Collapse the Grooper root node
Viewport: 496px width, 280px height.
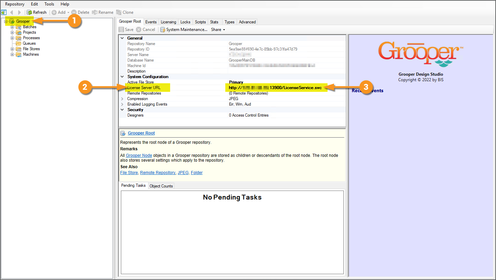click(6, 21)
